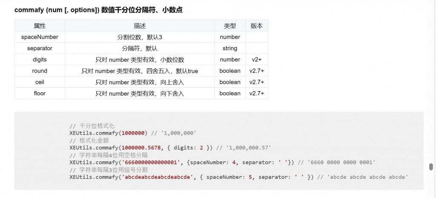The width and height of the screenshot is (436, 198).
Task: Click the result '6660 0000 0000 0001'
Action: click(x=341, y=162)
